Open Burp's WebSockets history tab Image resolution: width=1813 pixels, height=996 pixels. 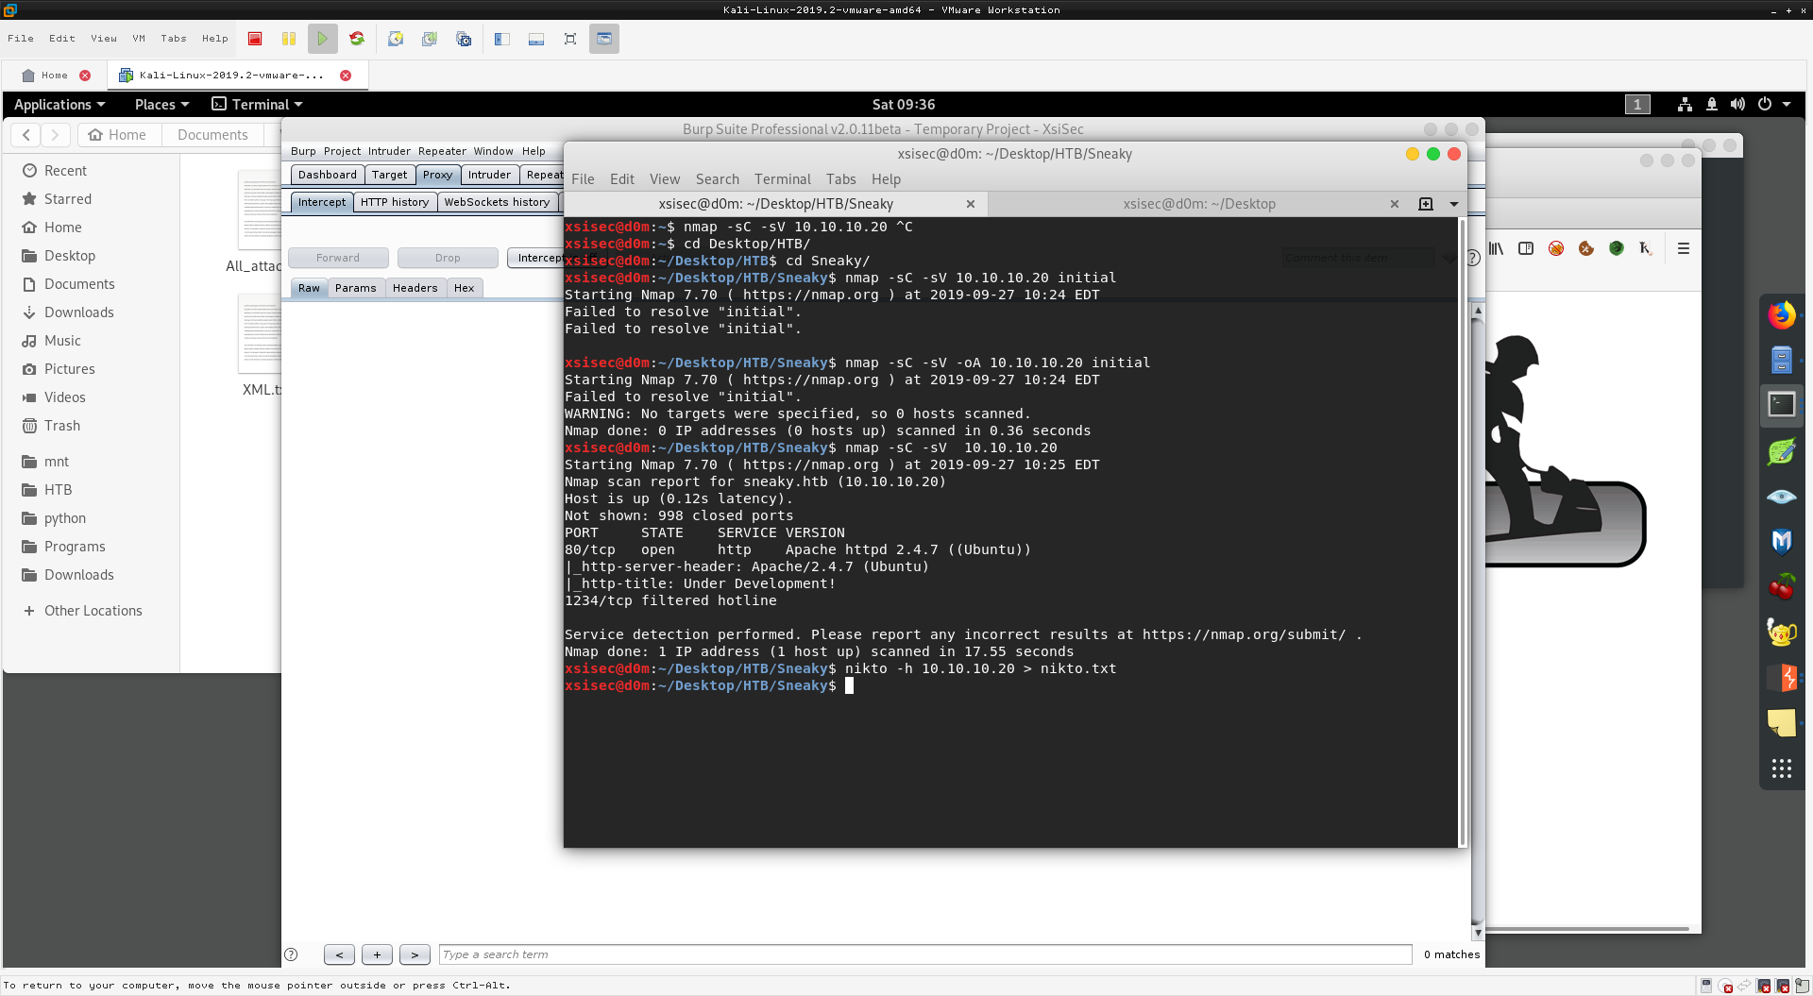pyautogui.click(x=497, y=202)
